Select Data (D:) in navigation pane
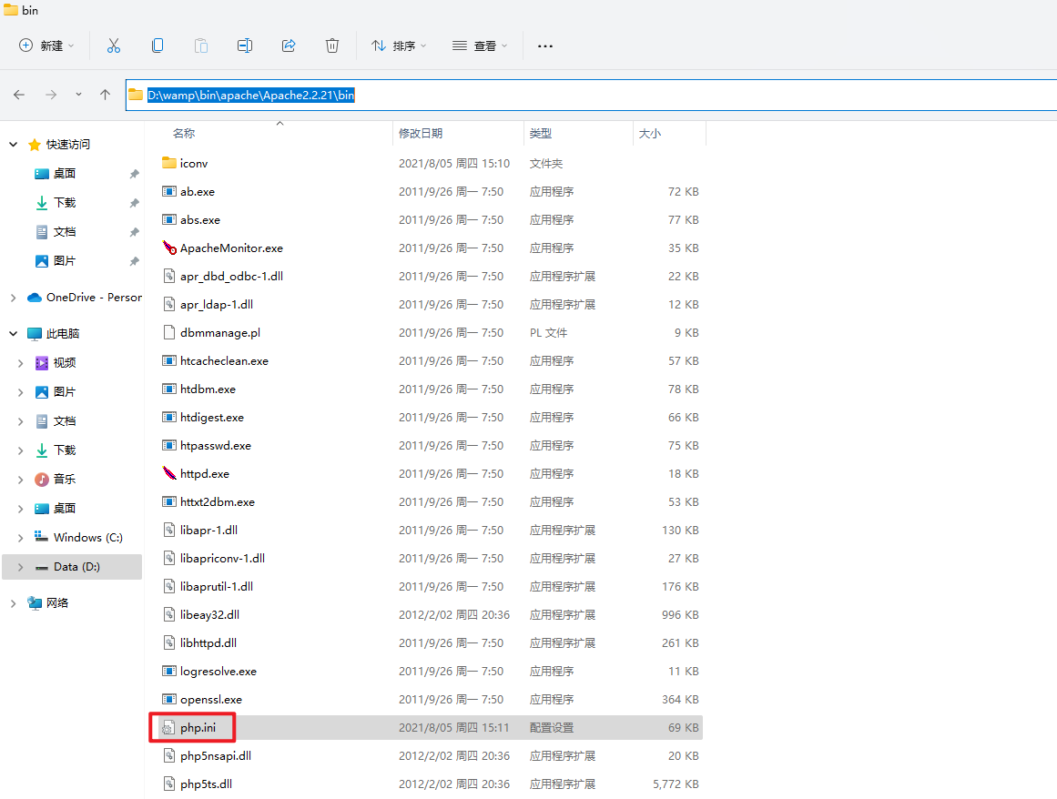1057x799 pixels. (x=72, y=567)
